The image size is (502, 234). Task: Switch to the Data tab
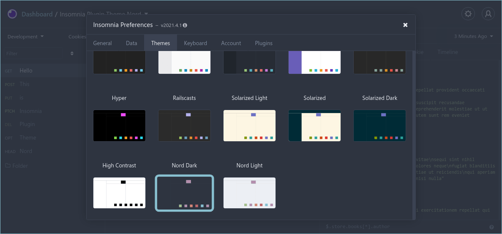pos(131,43)
